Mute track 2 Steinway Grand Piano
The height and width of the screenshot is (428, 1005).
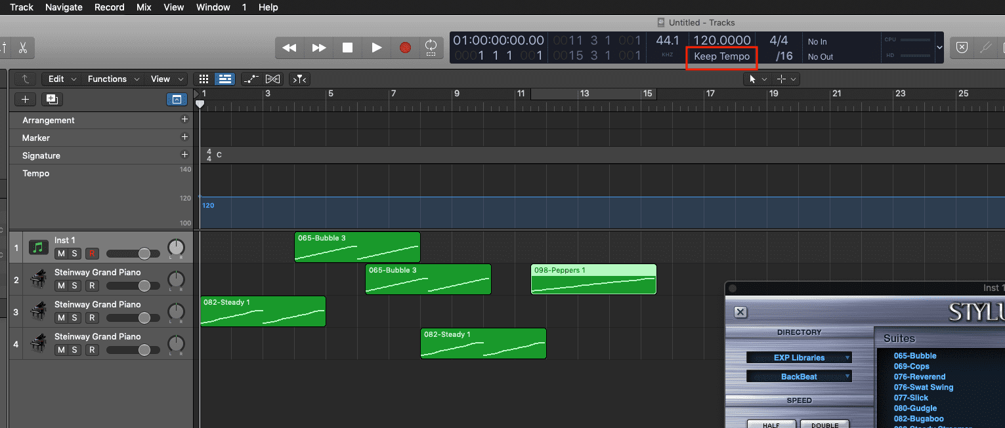pyautogui.click(x=61, y=286)
